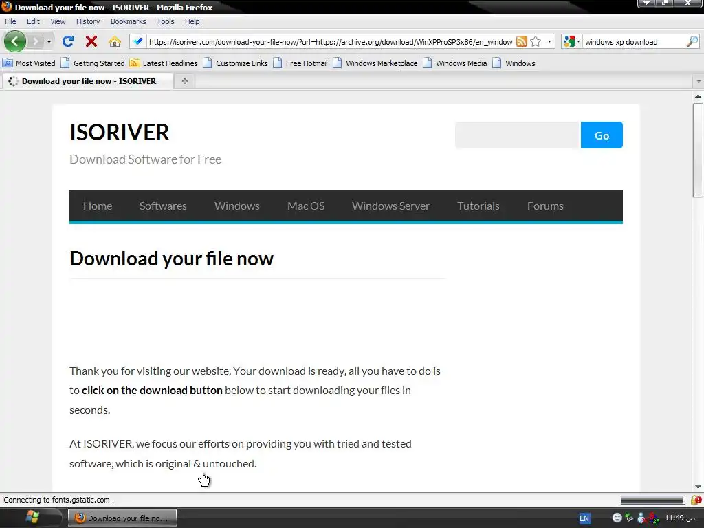Click the vertical scrollbar thumb
704x528 pixels.
[698, 150]
